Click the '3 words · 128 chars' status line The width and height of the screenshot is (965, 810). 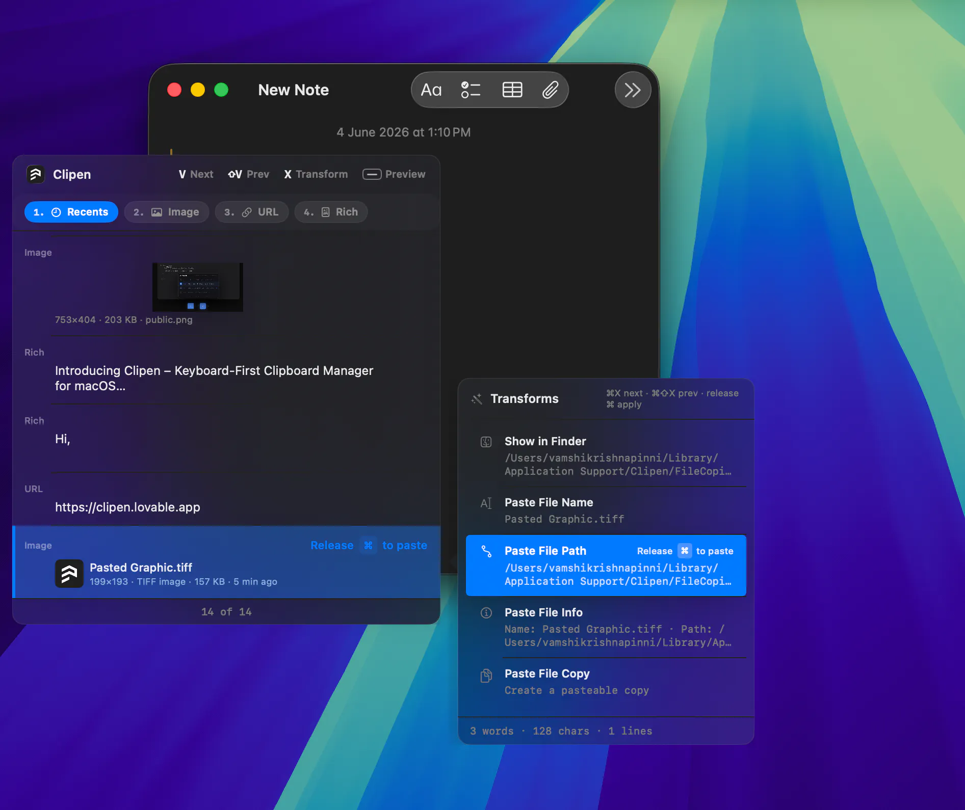tap(561, 731)
